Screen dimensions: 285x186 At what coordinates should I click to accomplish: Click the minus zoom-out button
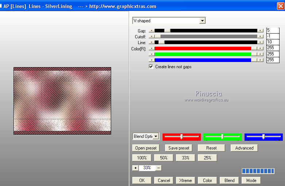159,168
